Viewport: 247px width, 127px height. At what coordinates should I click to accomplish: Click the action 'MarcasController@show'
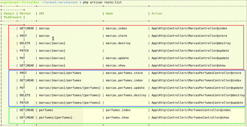click(207, 65)
